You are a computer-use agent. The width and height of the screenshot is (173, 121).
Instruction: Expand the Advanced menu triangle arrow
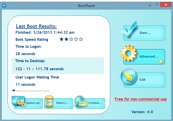161,61
